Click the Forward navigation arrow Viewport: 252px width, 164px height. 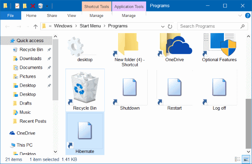19,26
